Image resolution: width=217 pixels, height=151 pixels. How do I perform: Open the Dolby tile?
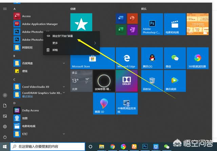click(x=127, y=81)
